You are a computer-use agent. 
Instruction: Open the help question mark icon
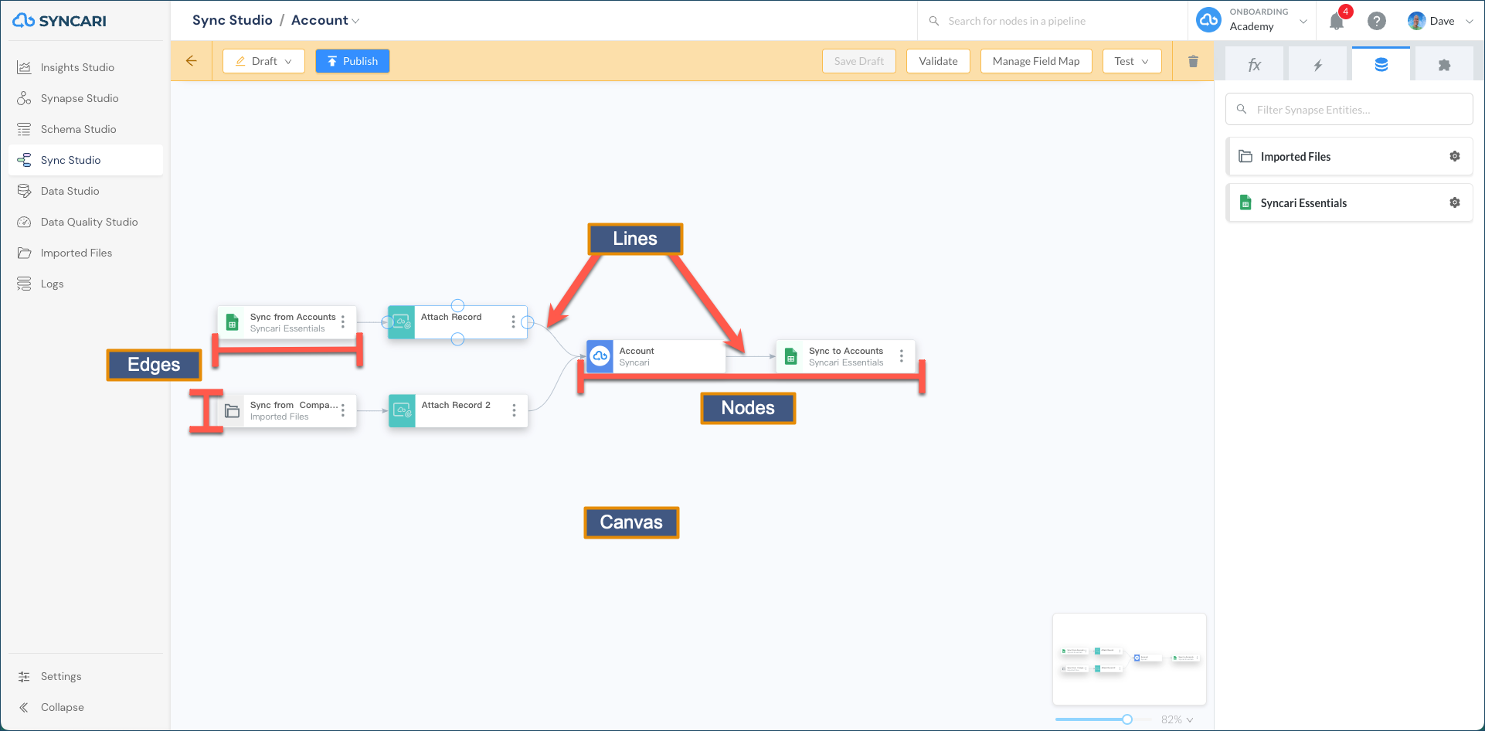click(x=1376, y=21)
